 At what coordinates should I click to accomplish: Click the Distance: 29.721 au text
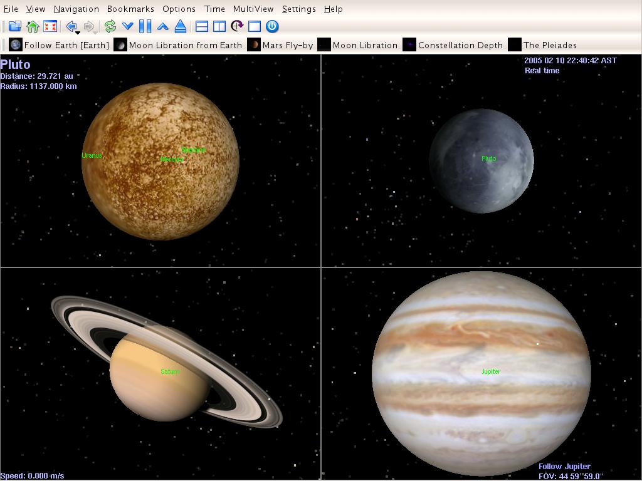pyautogui.click(x=37, y=76)
